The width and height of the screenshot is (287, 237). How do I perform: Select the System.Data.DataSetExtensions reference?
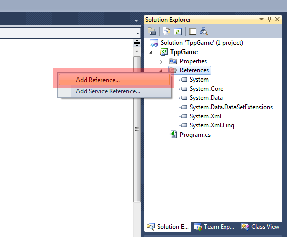(x=231, y=107)
